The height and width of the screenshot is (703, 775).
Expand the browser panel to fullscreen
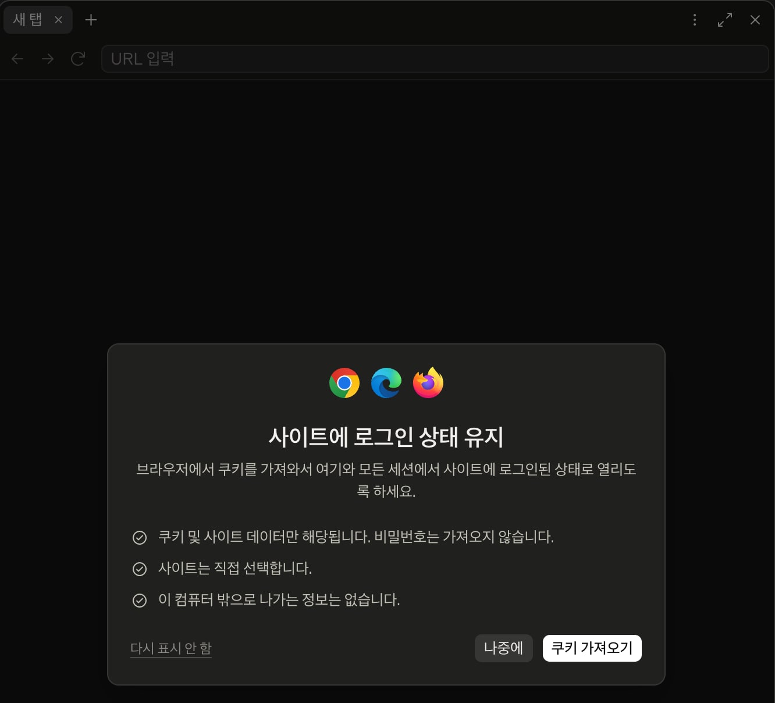coord(725,20)
